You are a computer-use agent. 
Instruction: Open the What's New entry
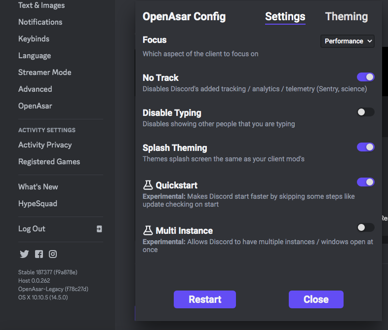38,187
